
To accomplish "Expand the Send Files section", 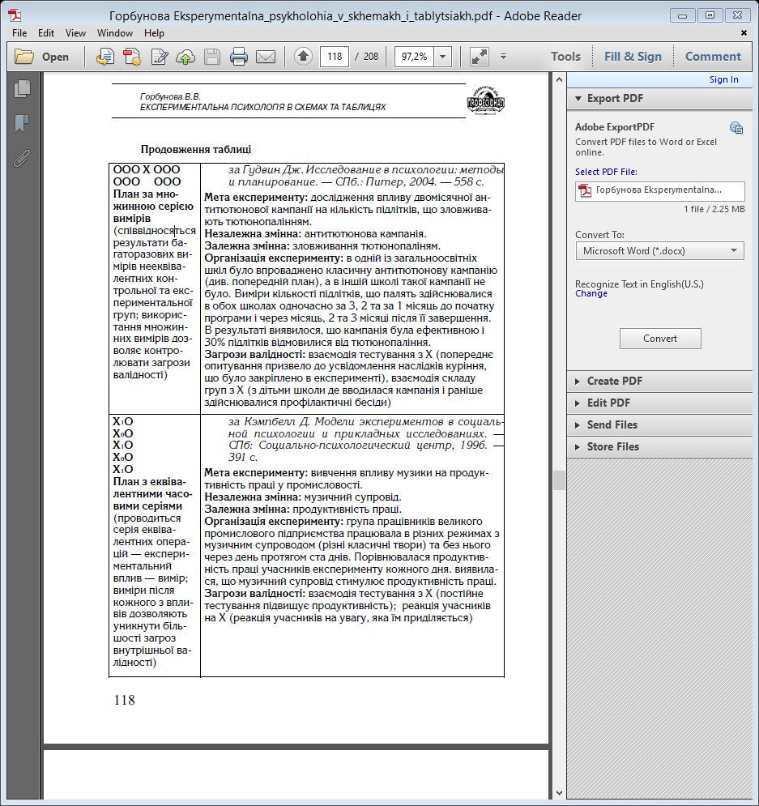I will [612, 424].
